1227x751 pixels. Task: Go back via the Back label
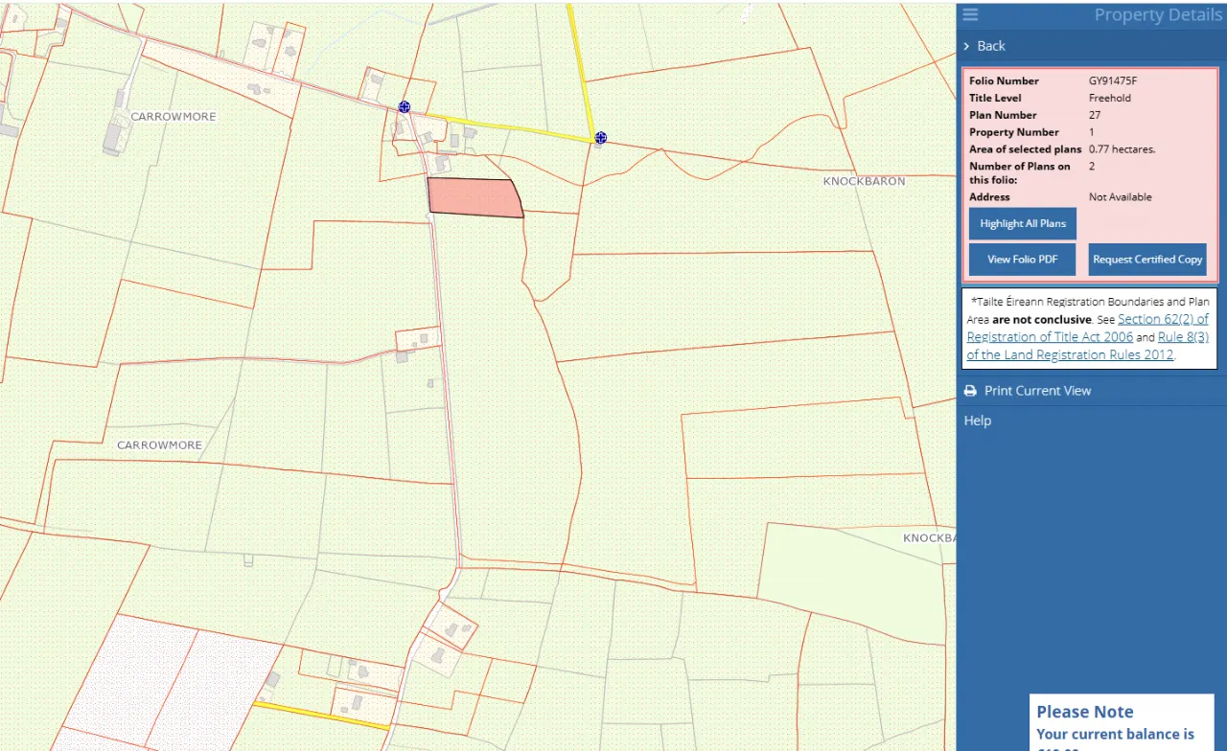991,46
